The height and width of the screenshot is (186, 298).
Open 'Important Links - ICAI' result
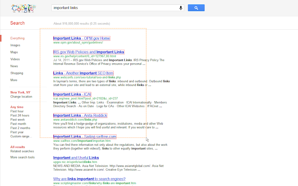tap(72, 94)
